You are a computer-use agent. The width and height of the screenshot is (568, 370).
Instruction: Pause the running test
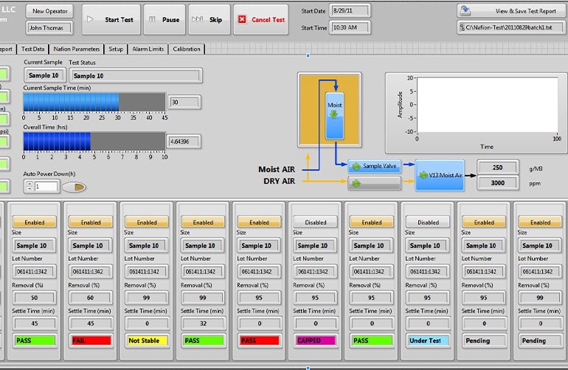click(x=162, y=20)
